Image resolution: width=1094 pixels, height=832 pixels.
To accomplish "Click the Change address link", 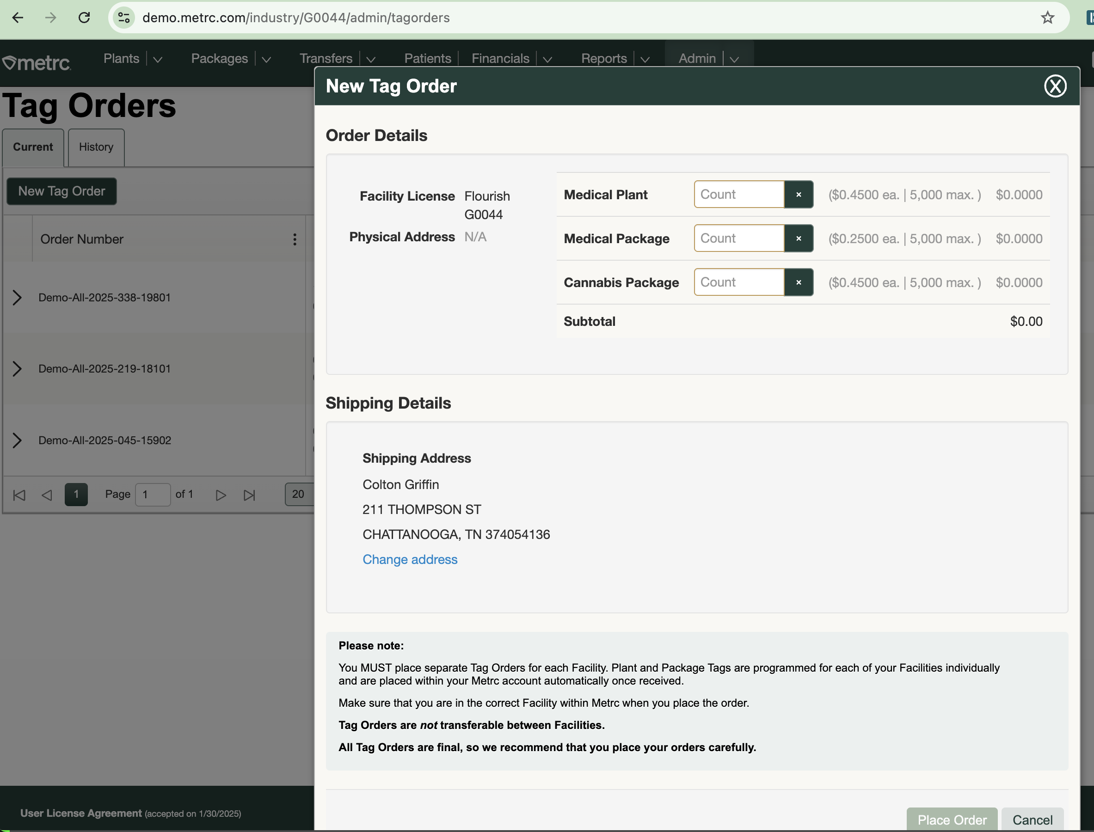I will click(x=410, y=560).
